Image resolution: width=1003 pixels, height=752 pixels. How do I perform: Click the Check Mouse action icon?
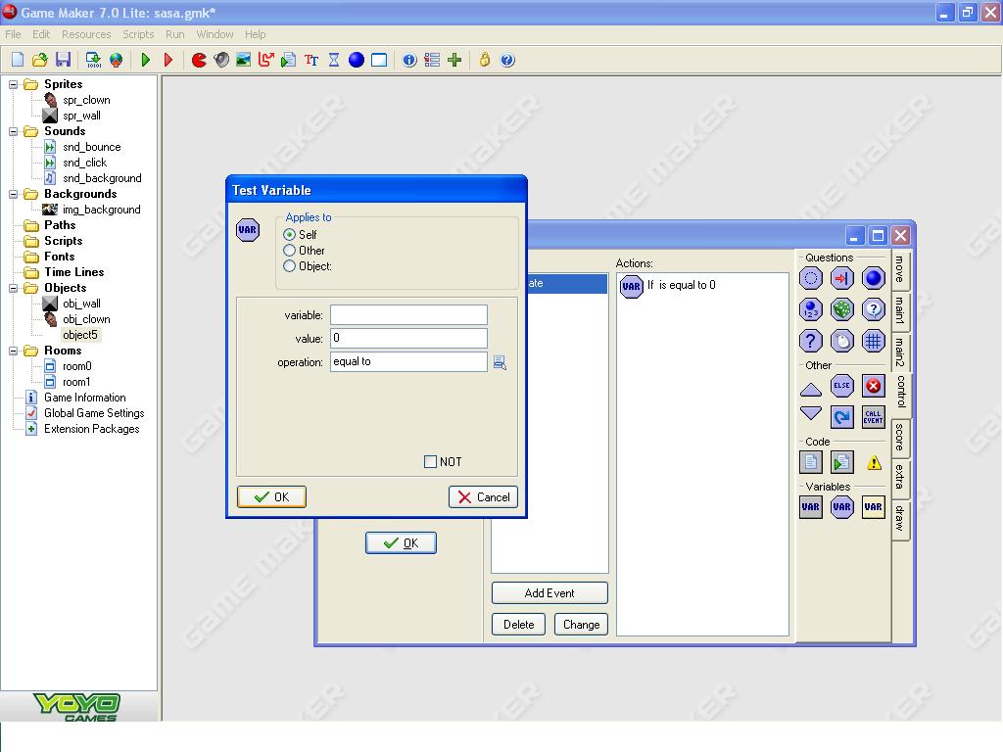[x=841, y=341]
